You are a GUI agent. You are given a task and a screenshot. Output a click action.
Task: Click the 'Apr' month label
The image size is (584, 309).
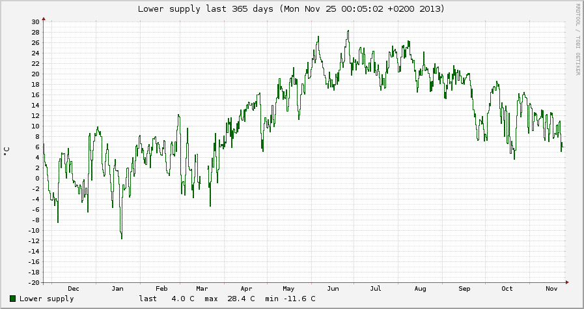pyautogui.click(x=246, y=289)
